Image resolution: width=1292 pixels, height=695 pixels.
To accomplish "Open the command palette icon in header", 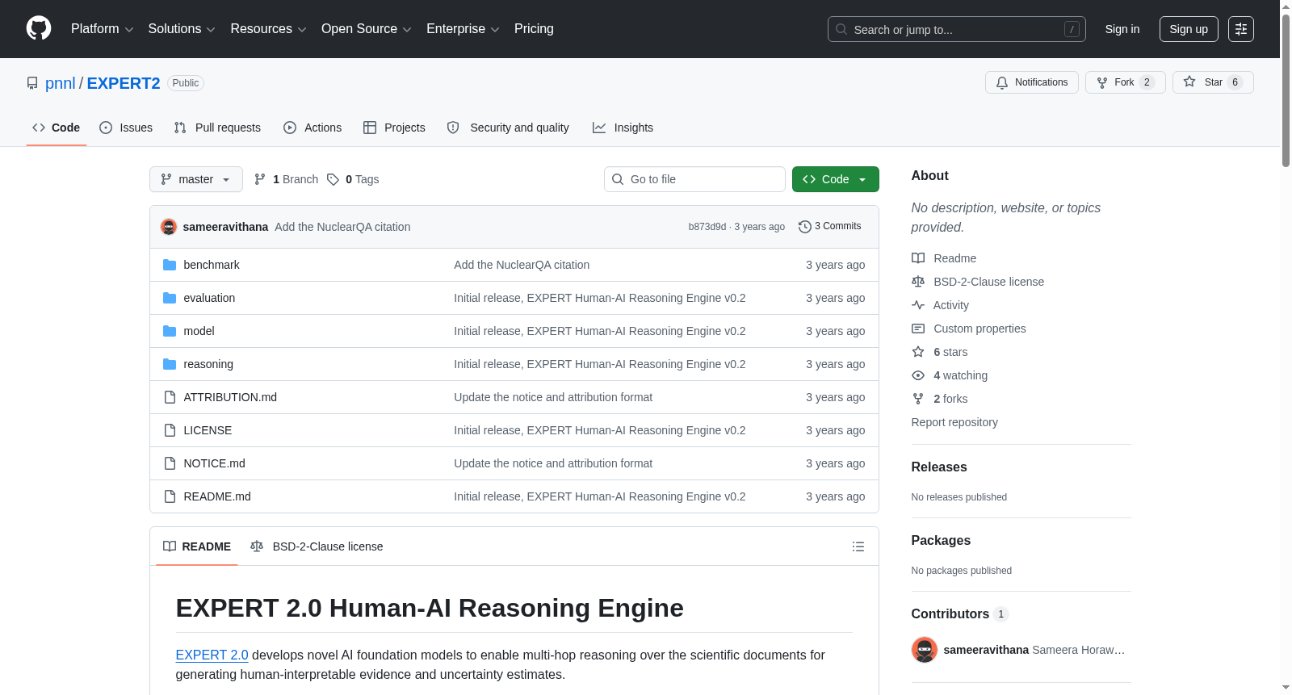I will (x=1240, y=29).
